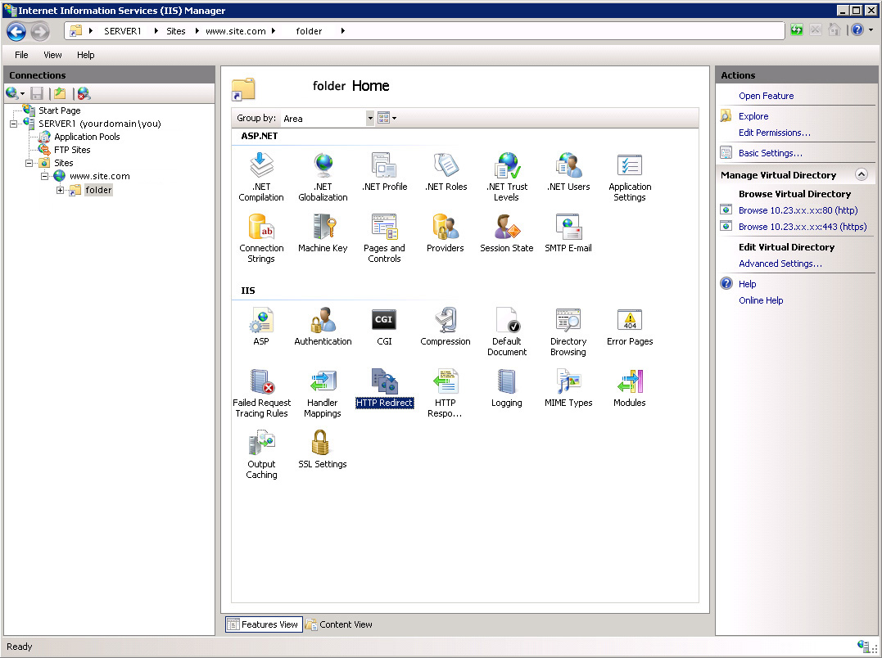
Task: Select the Connection Strings icon
Action: pos(261,238)
